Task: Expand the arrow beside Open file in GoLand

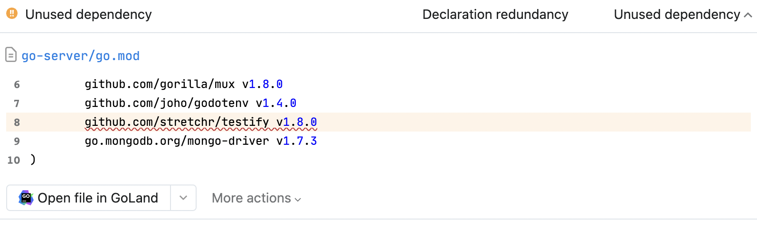Action: click(x=183, y=198)
